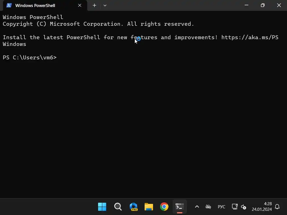Click 'Install the latest PowerShell' text
The width and height of the screenshot is (287, 215).
(x=52, y=37)
